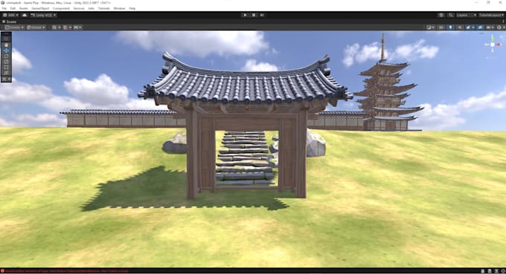
Task: Toggle 2D view mode
Action: tap(441, 27)
